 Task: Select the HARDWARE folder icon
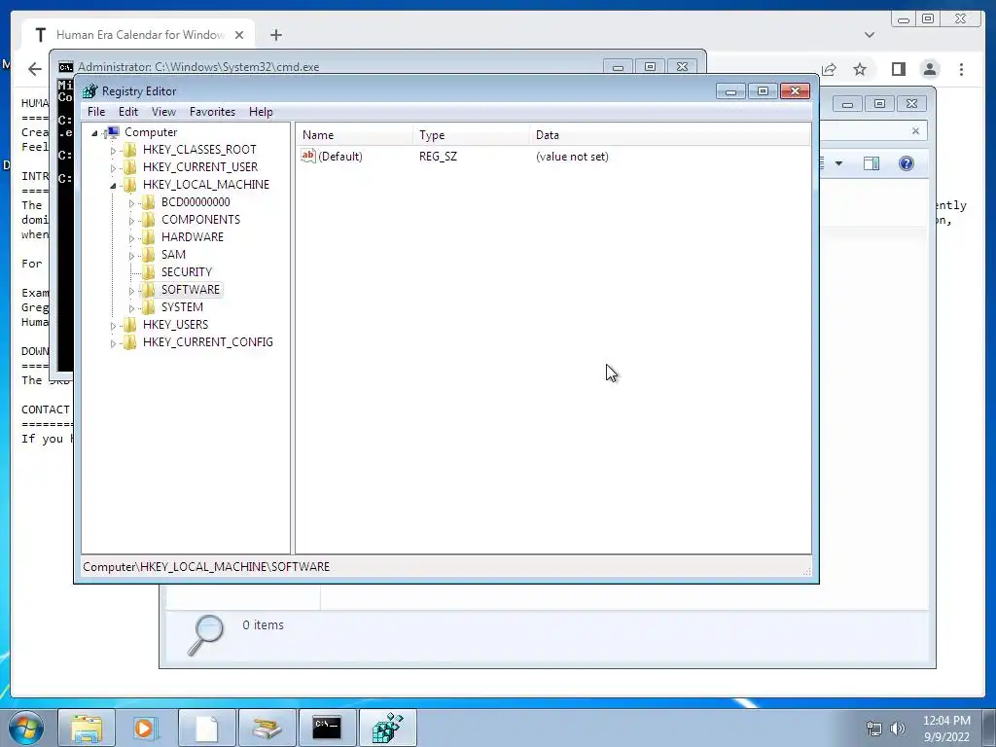coord(148,237)
